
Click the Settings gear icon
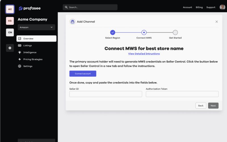pos(20,66)
